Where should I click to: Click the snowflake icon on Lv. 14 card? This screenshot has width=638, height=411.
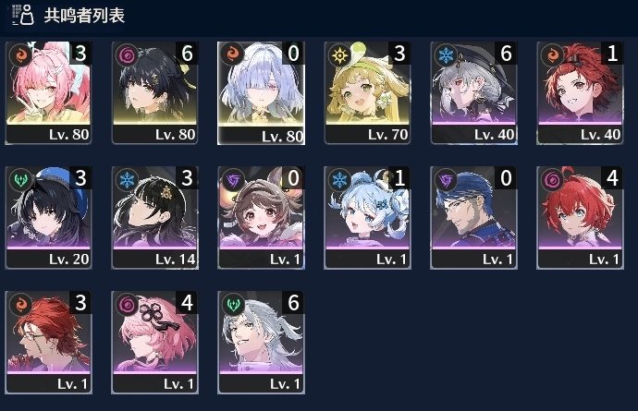[126, 180]
